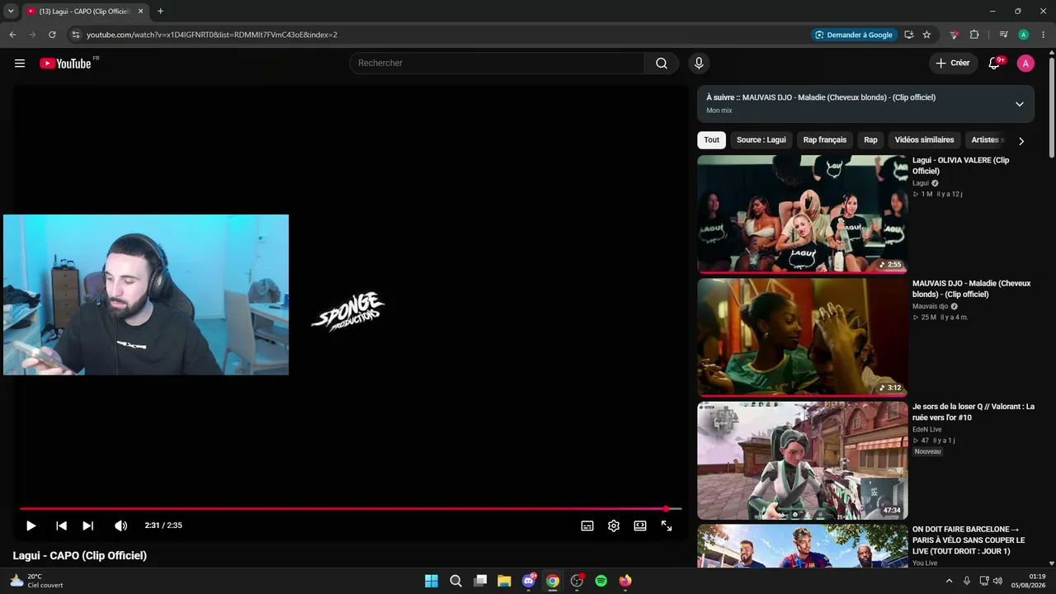Show more filter chips with the right arrow
Image resolution: width=1056 pixels, height=594 pixels.
point(1021,141)
